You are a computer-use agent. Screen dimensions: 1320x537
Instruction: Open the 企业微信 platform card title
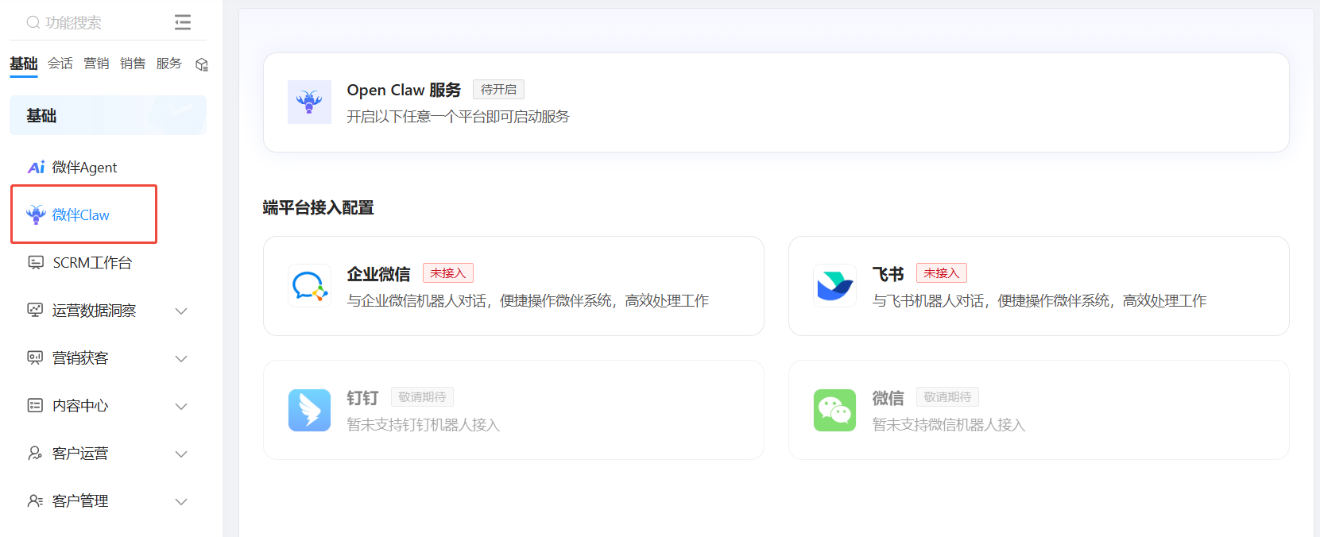(x=378, y=274)
